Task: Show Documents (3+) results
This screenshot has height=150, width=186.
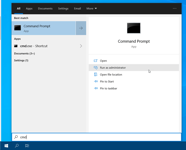Action: coord(24,54)
